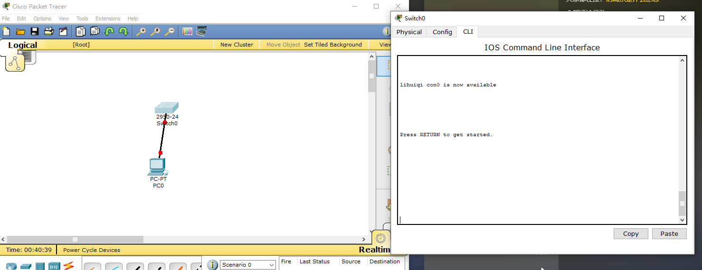Copy the selection with the toolbar Copy icon
The image size is (702, 270).
click(81, 32)
